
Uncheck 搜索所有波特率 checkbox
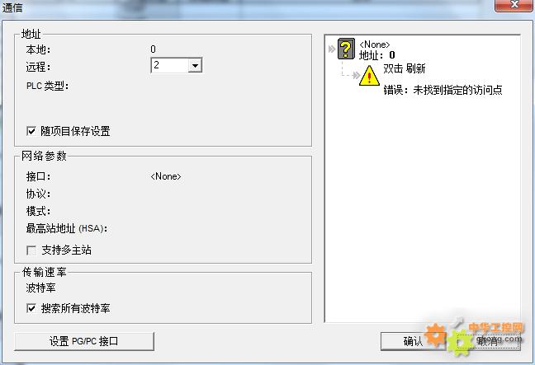[31, 308]
